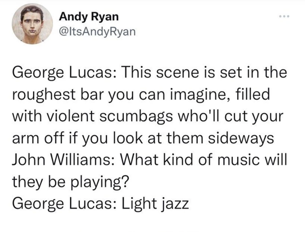Open the Andy Ryan display name link
305x232 pixels.
pos(89,16)
